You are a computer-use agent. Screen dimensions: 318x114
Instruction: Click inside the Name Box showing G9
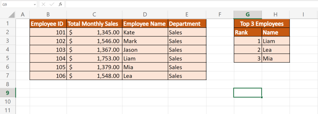[x=17, y=4]
